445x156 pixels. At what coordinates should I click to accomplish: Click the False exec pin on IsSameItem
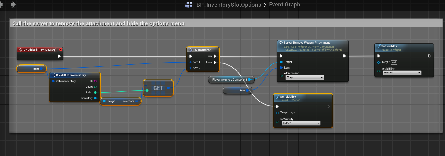215,63
